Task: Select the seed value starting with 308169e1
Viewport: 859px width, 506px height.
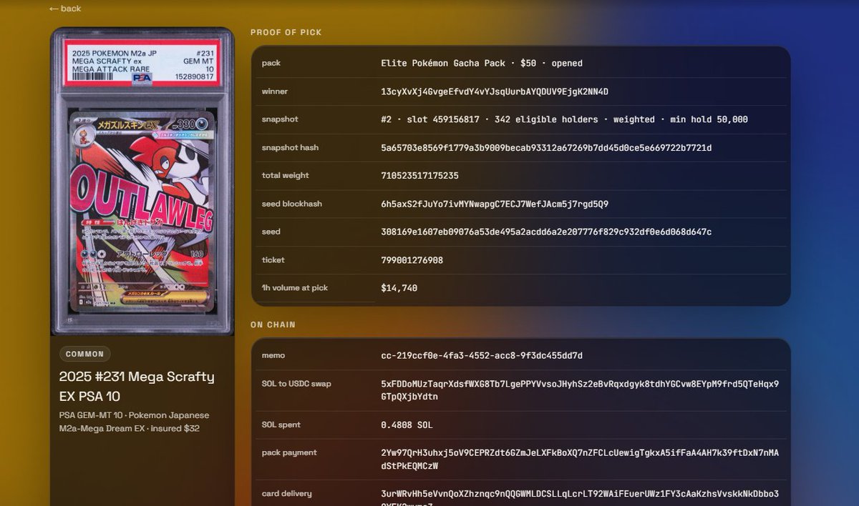Action: click(546, 232)
